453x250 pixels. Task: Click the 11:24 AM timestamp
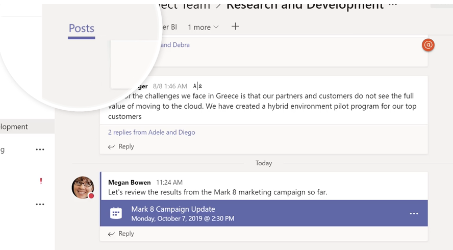click(169, 182)
